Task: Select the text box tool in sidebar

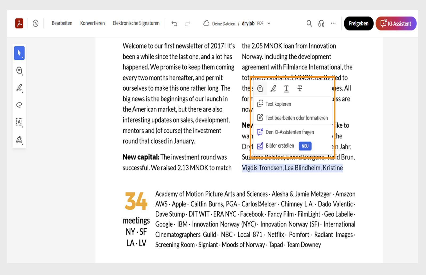Action: click(19, 122)
